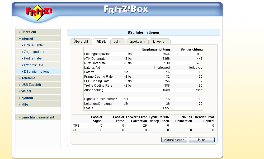Click the Signal/Rauschtoleranz label

(x=101, y=99)
